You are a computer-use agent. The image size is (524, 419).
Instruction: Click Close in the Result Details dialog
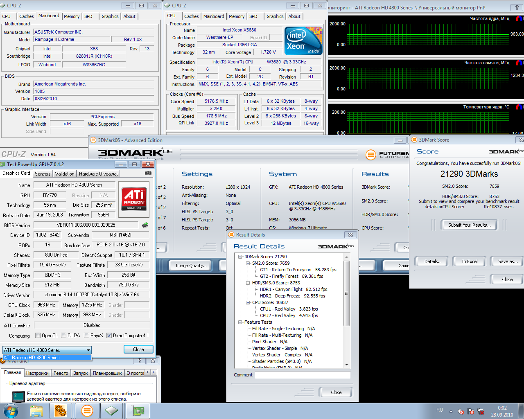(x=336, y=392)
